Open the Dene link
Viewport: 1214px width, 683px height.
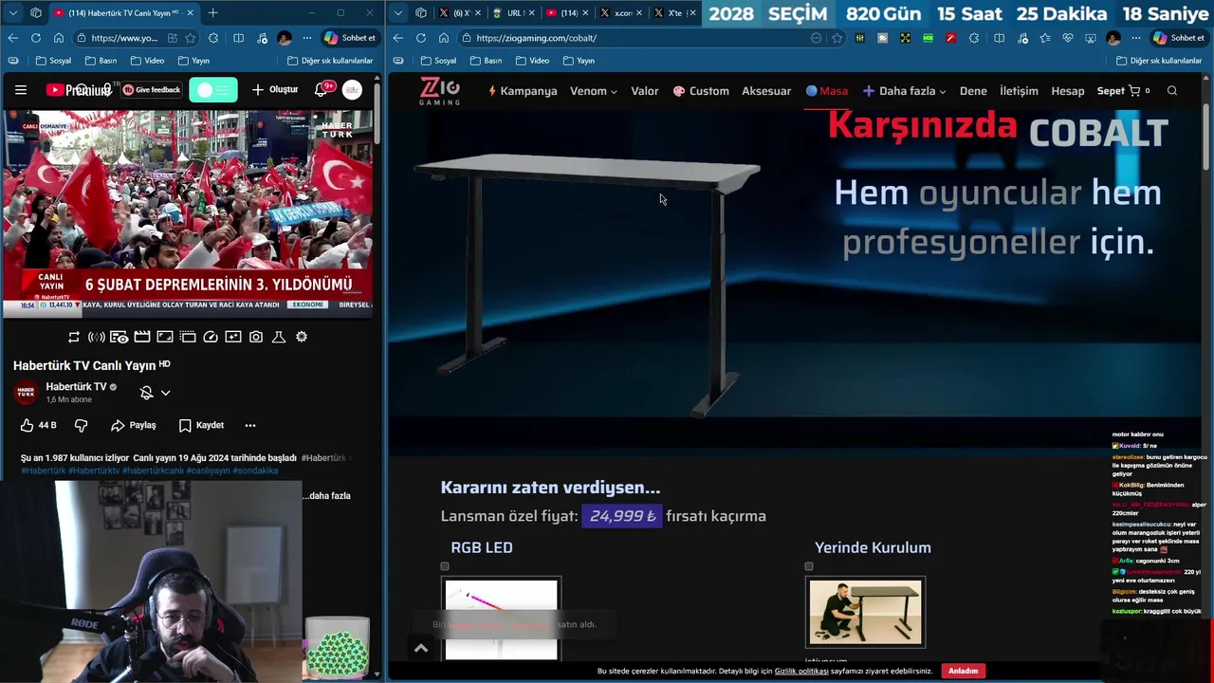973,91
